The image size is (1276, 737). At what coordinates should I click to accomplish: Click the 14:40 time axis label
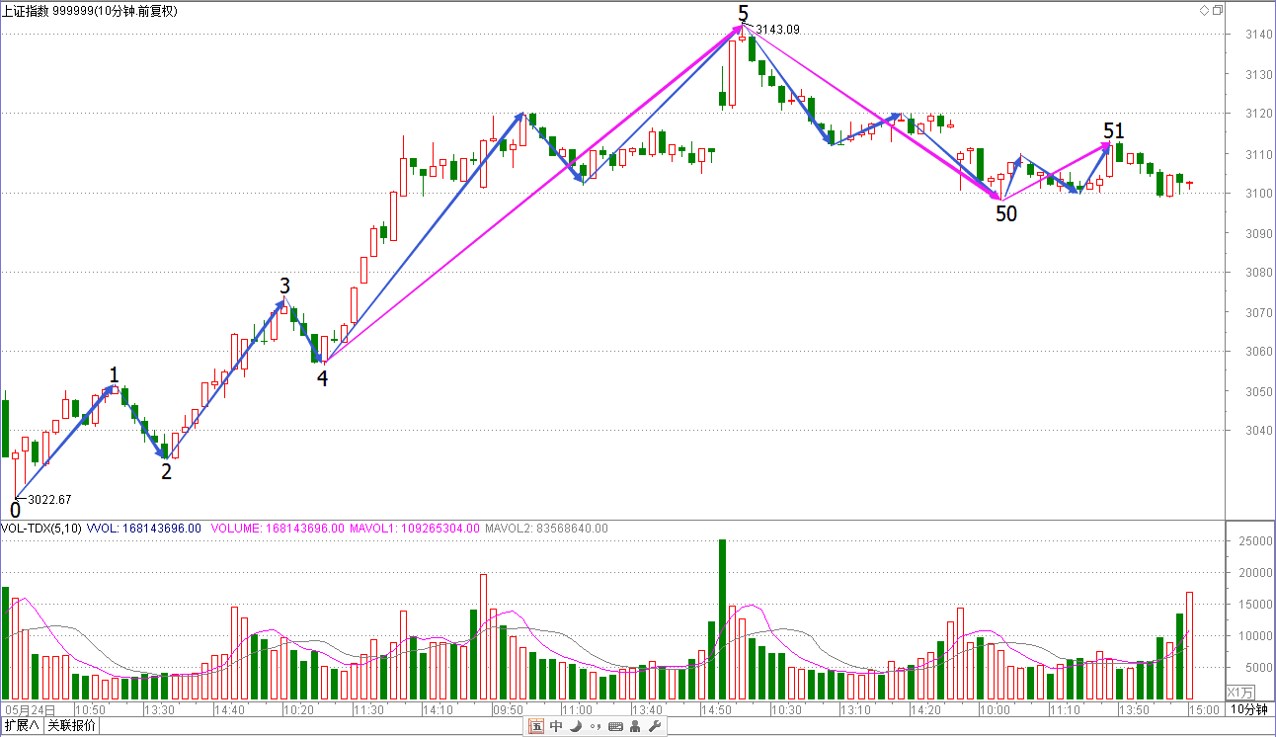pos(229,709)
